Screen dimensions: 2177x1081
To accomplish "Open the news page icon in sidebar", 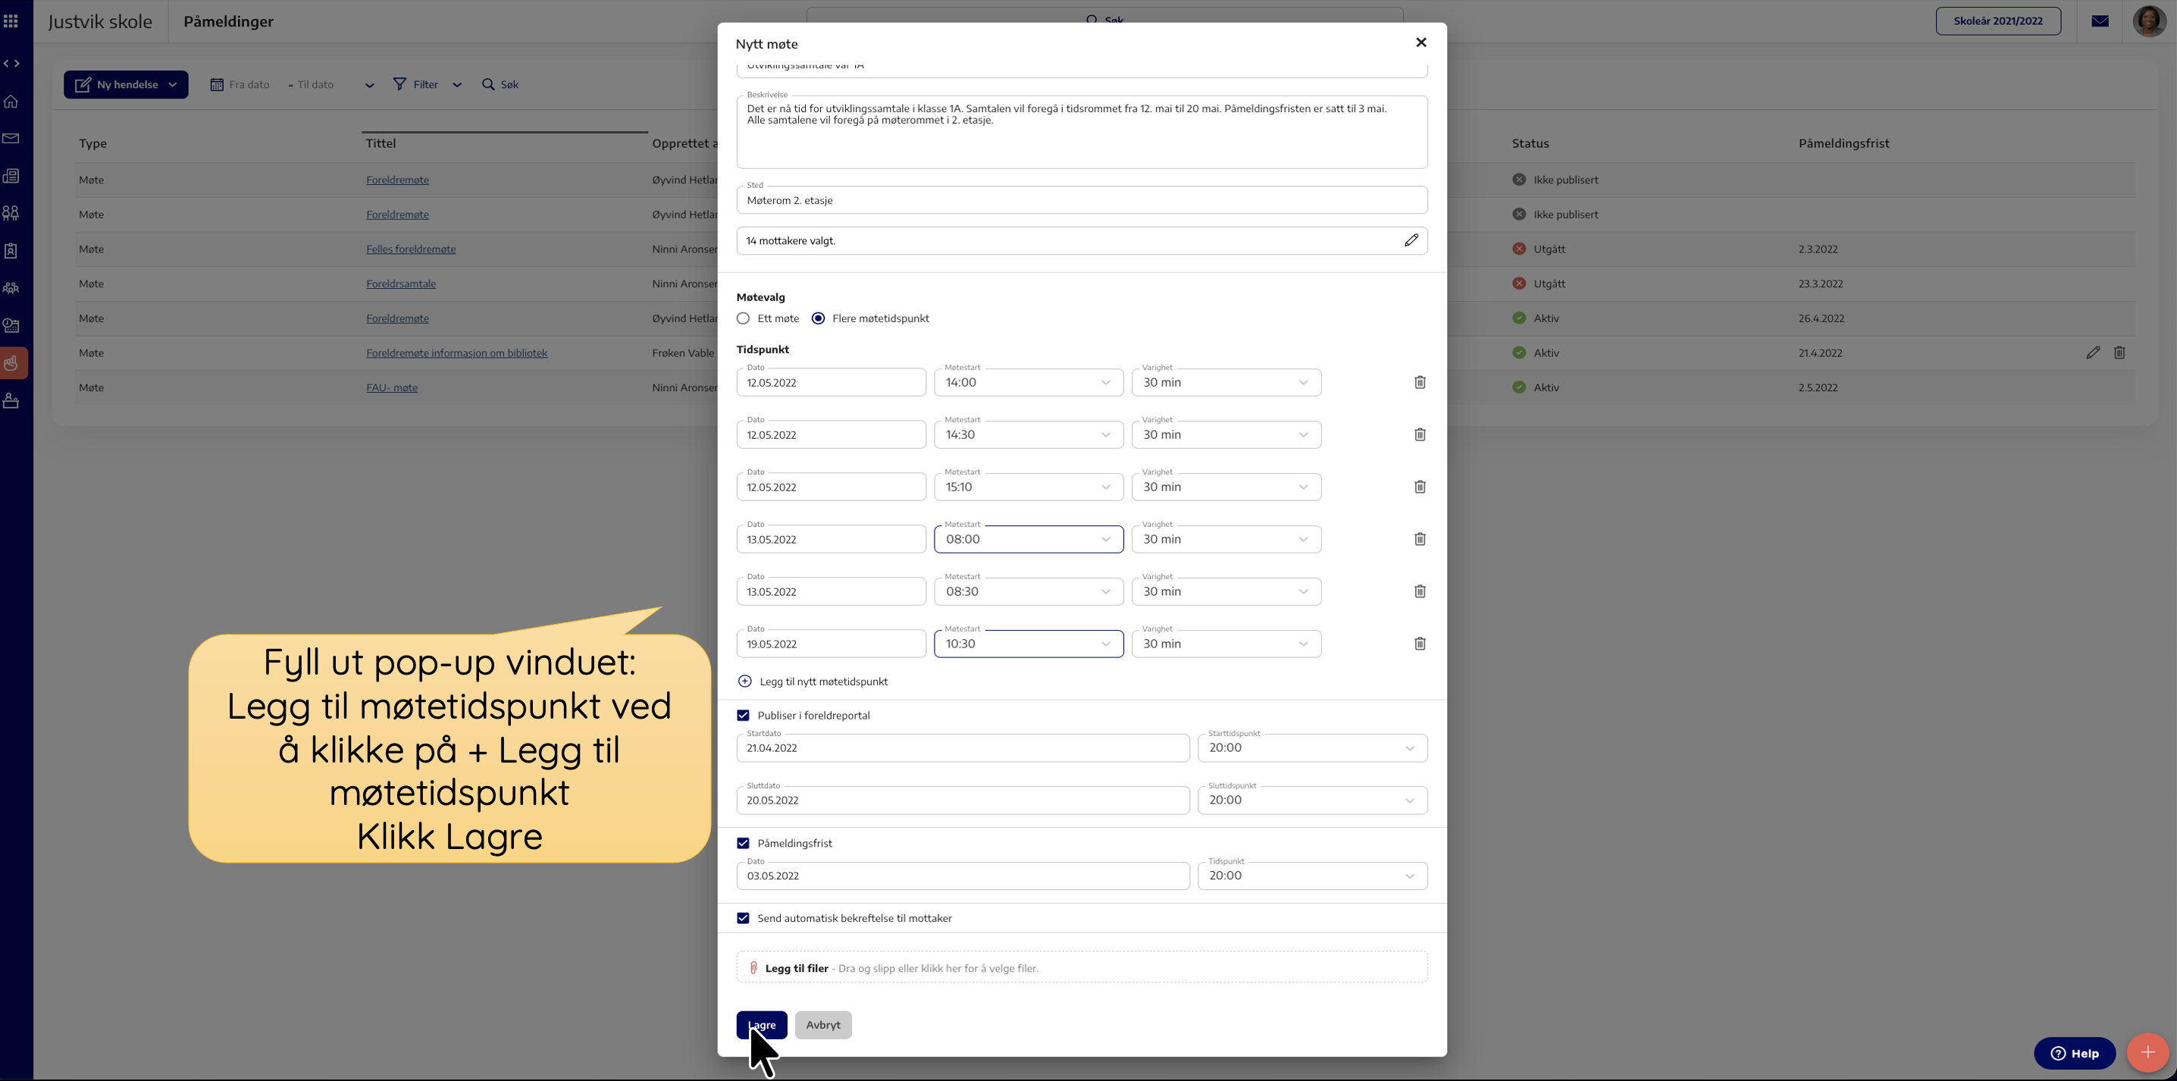I will [x=11, y=176].
